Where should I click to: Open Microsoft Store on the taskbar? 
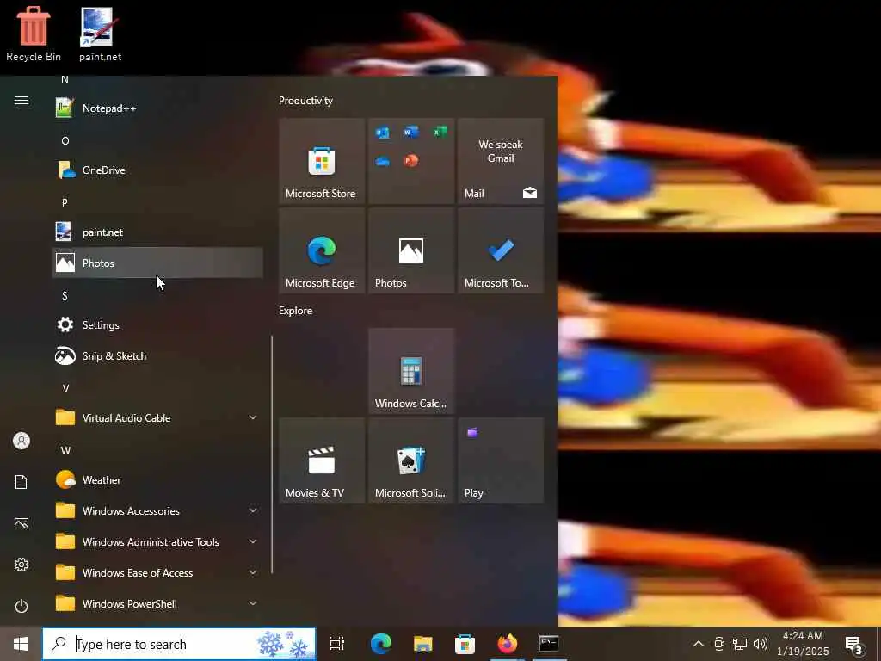tap(465, 644)
